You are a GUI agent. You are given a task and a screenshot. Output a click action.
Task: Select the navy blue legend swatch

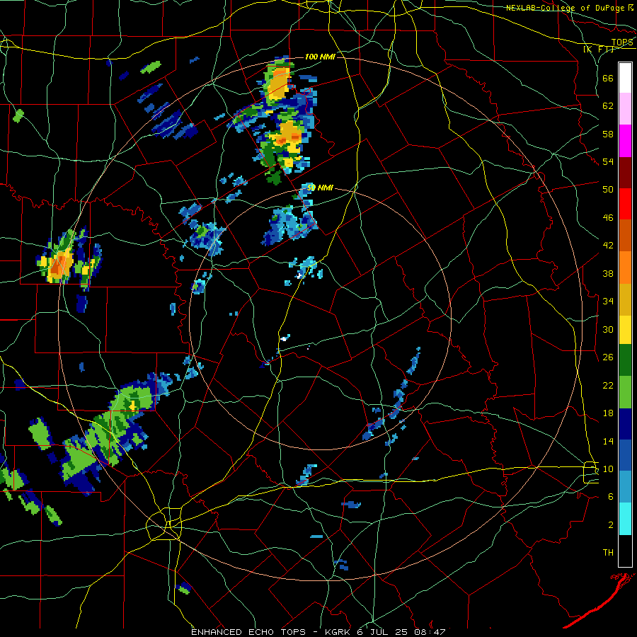point(625,424)
